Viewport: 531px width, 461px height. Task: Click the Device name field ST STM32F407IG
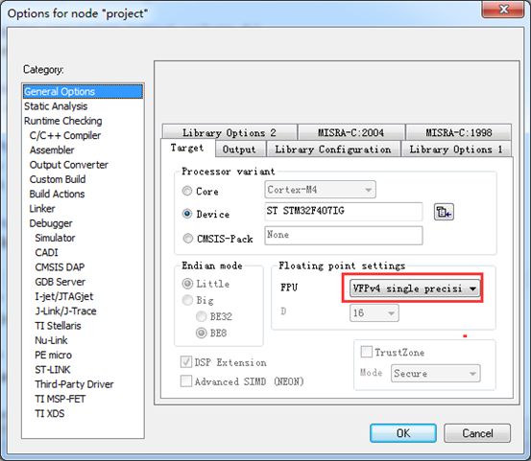coord(344,212)
